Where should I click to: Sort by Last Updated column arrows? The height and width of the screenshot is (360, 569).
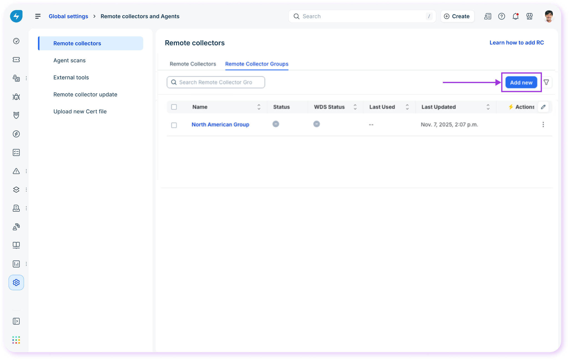tap(488, 107)
